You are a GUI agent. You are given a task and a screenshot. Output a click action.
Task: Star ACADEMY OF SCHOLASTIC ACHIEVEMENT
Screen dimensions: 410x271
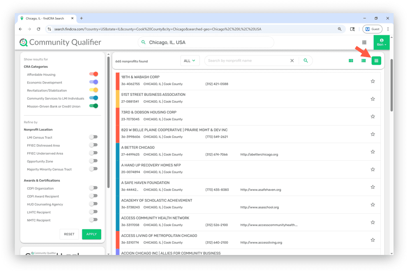[373, 204]
